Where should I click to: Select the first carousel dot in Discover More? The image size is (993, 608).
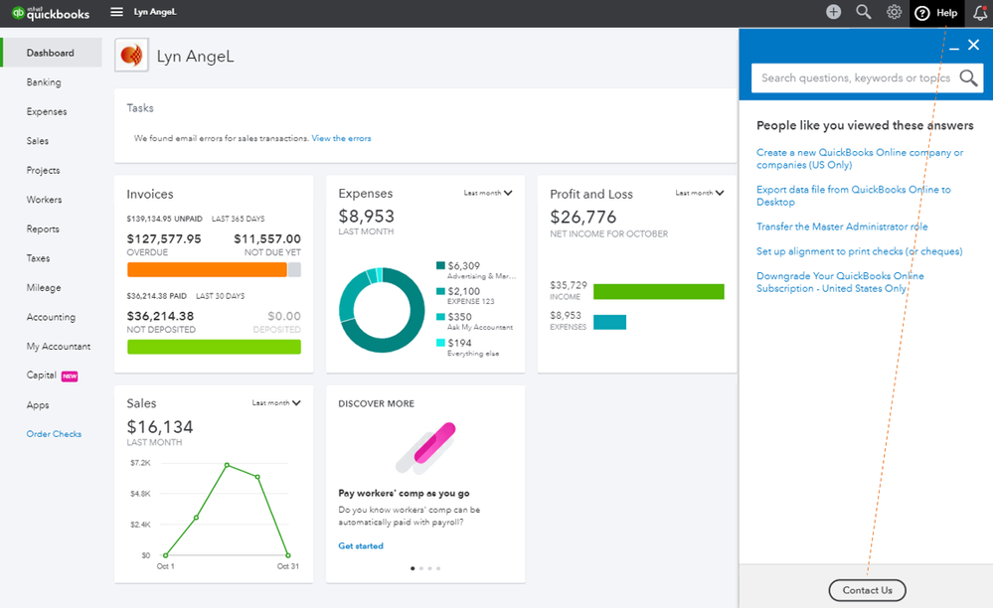(413, 568)
